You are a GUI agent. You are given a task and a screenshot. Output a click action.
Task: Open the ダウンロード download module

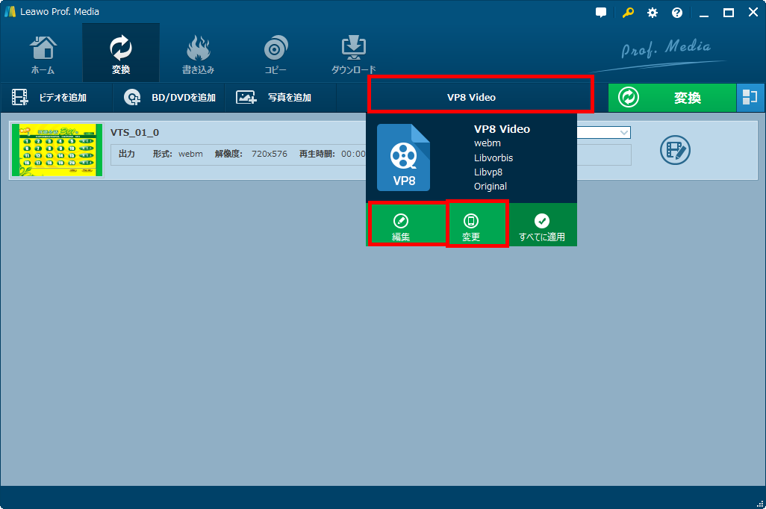tap(353, 54)
